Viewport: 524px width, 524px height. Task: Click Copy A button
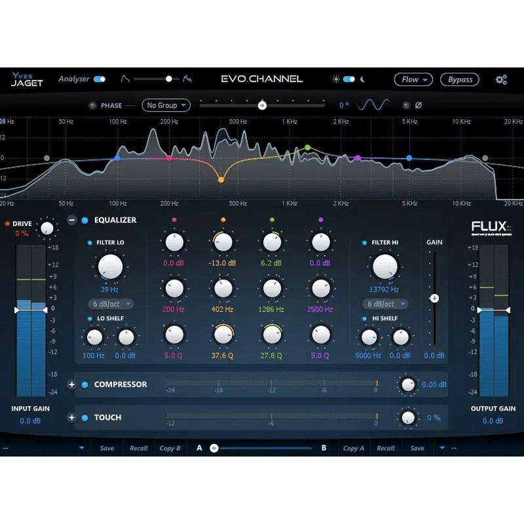[x=354, y=449]
